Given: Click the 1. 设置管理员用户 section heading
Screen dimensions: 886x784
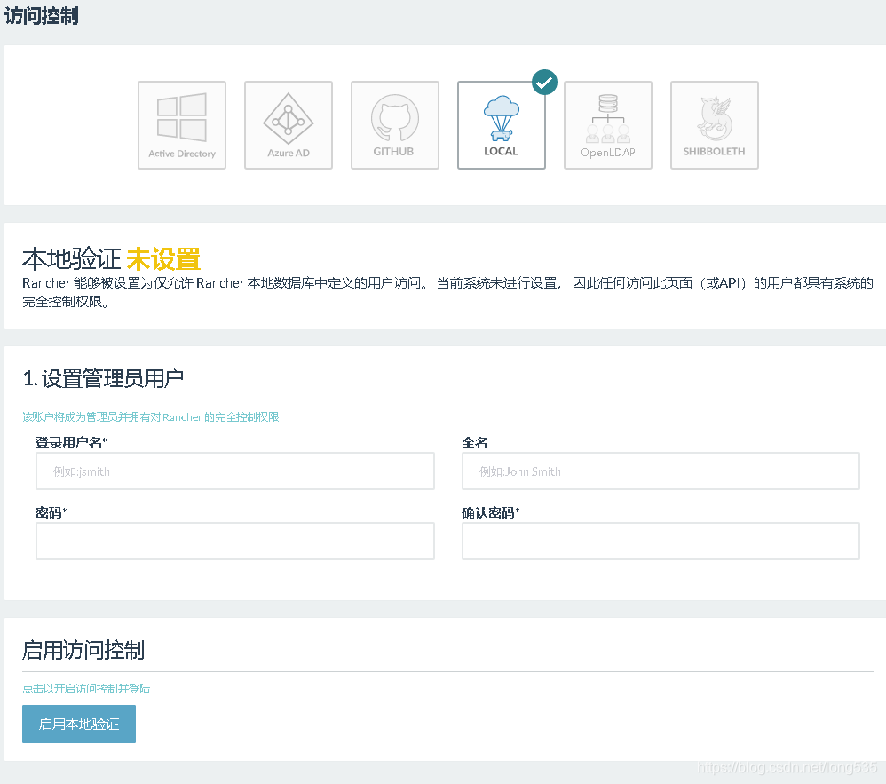Looking at the screenshot, I should tap(103, 378).
